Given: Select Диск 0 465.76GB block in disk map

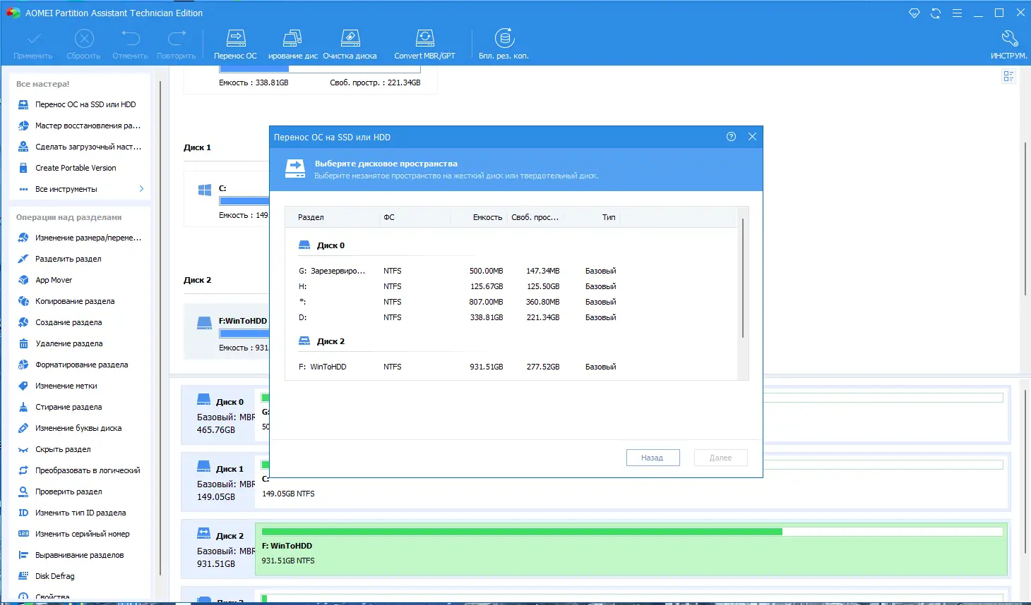Looking at the screenshot, I should pos(219,416).
